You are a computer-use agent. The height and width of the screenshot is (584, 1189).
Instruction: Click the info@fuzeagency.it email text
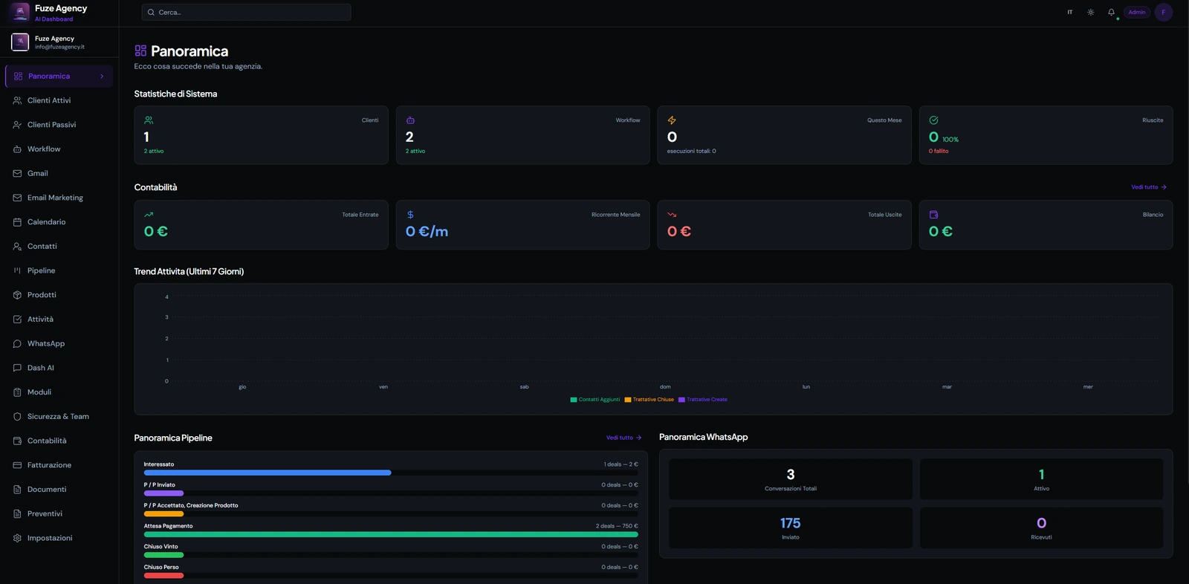pyautogui.click(x=59, y=47)
